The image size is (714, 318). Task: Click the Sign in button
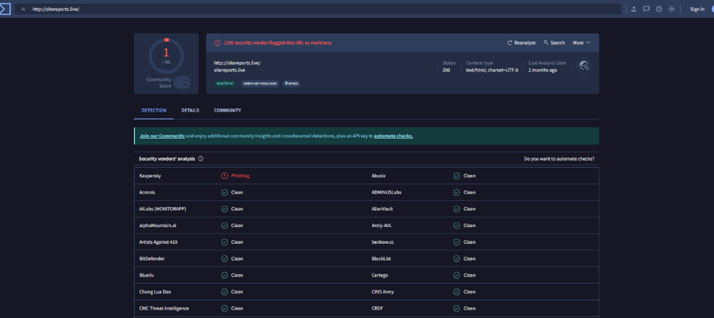[x=697, y=9]
